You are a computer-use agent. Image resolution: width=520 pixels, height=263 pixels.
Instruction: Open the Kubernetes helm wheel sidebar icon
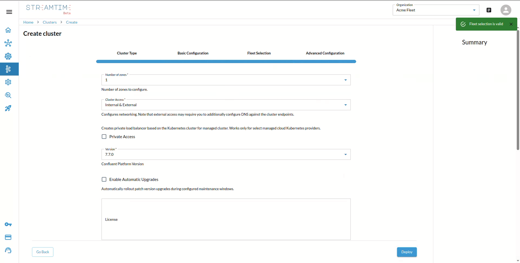tap(8, 56)
